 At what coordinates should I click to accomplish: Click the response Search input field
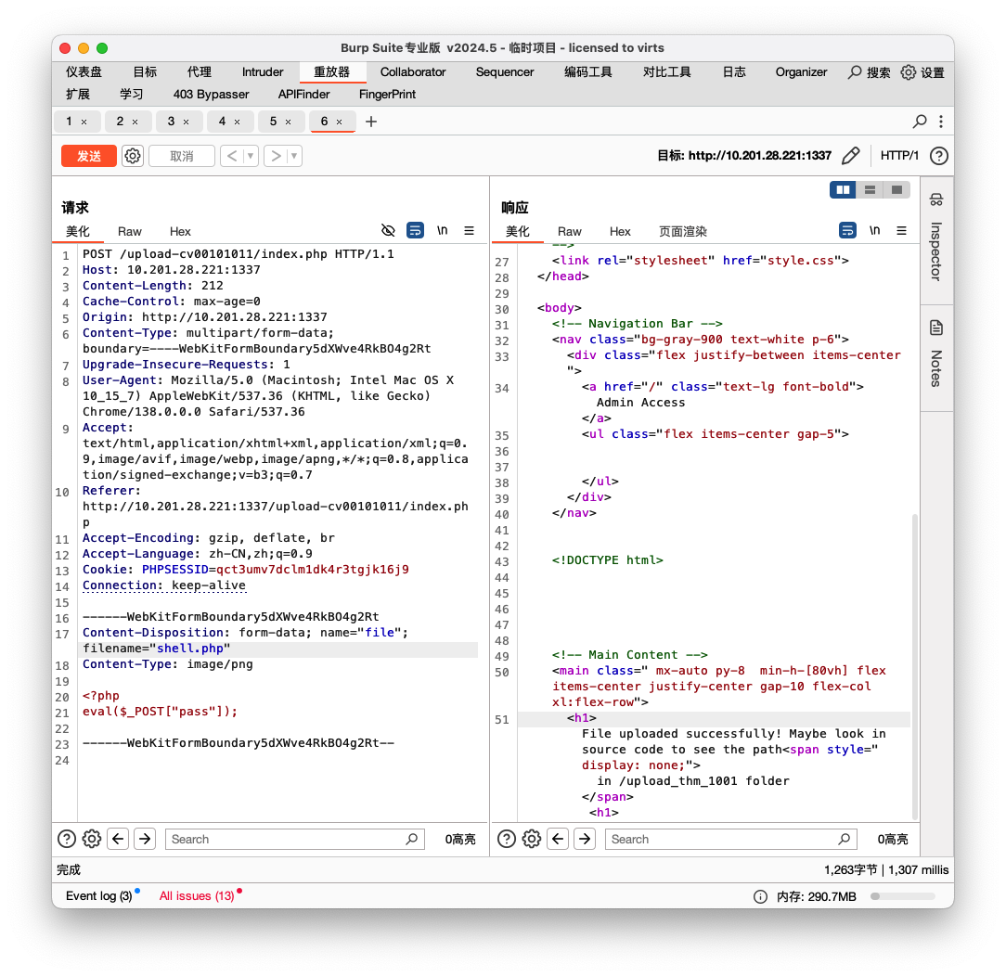[731, 839]
